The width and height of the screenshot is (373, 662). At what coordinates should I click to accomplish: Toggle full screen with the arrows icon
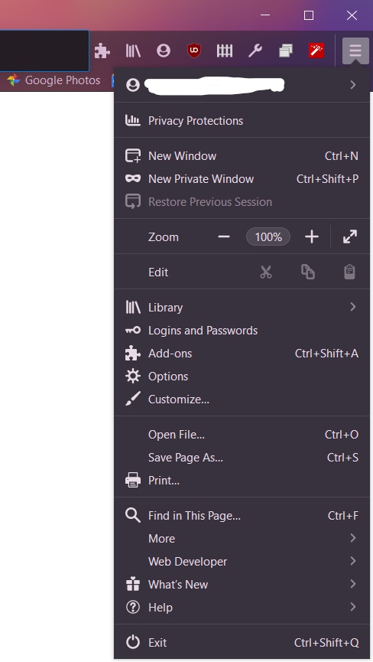[x=350, y=236]
